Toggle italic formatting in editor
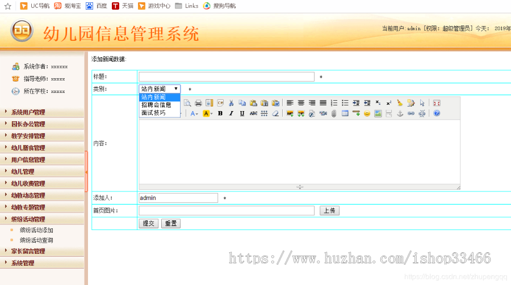 (231, 113)
